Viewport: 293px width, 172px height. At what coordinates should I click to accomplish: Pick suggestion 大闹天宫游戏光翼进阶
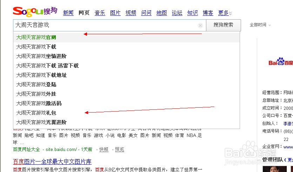127,122
